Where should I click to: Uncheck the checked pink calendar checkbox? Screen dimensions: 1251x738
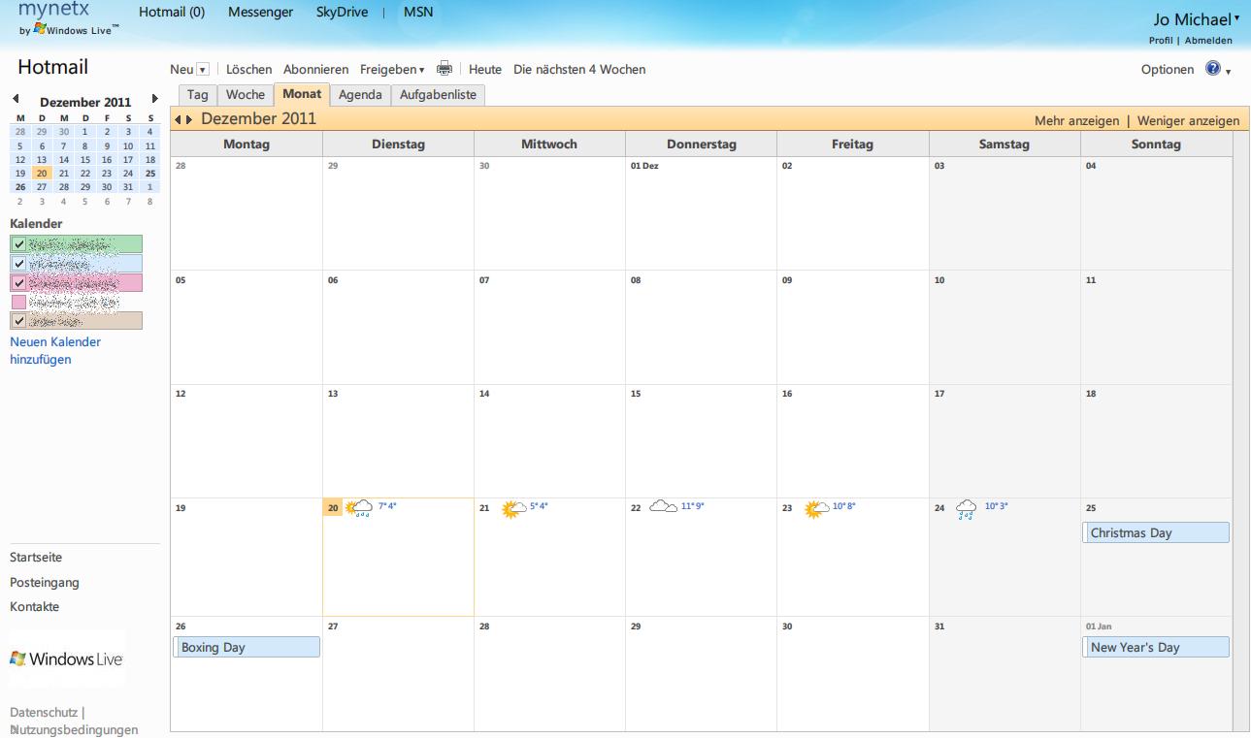(x=18, y=282)
